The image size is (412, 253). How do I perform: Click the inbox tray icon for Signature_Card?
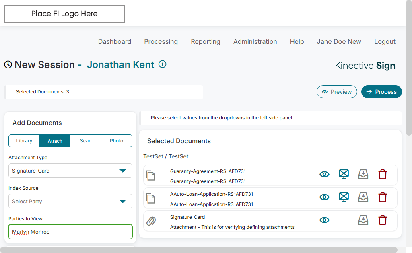363,220
